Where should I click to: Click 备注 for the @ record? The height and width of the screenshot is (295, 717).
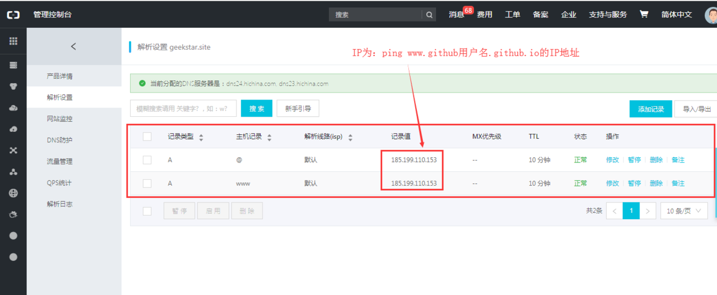[x=678, y=160]
